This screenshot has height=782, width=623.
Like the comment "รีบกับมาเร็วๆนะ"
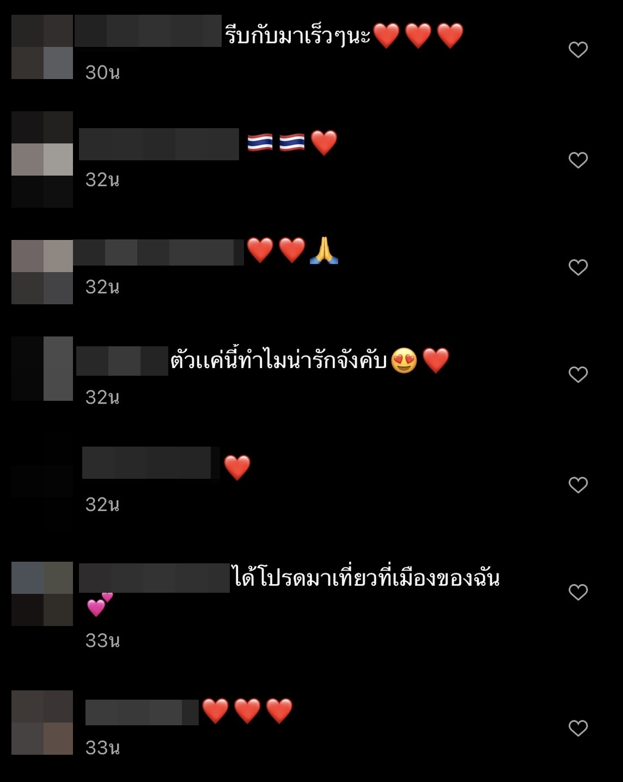tap(578, 50)
